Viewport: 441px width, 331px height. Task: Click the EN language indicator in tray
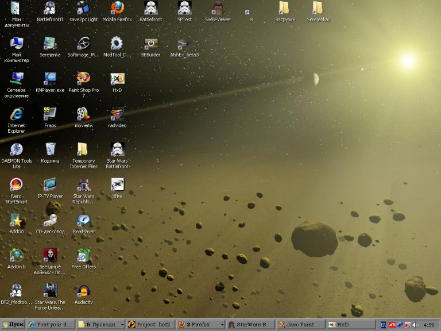click(384, 325)
